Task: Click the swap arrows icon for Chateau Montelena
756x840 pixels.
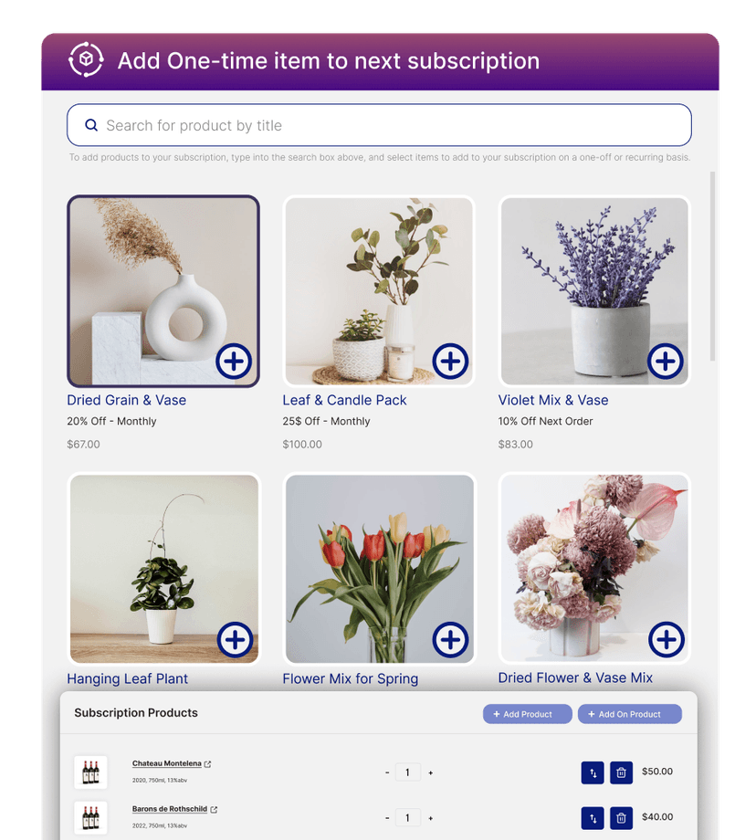Action: pos(592,772)
